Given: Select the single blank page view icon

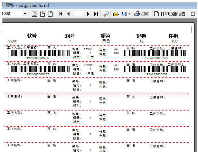Looking at the screenshot, I should (x=50, y=14).
